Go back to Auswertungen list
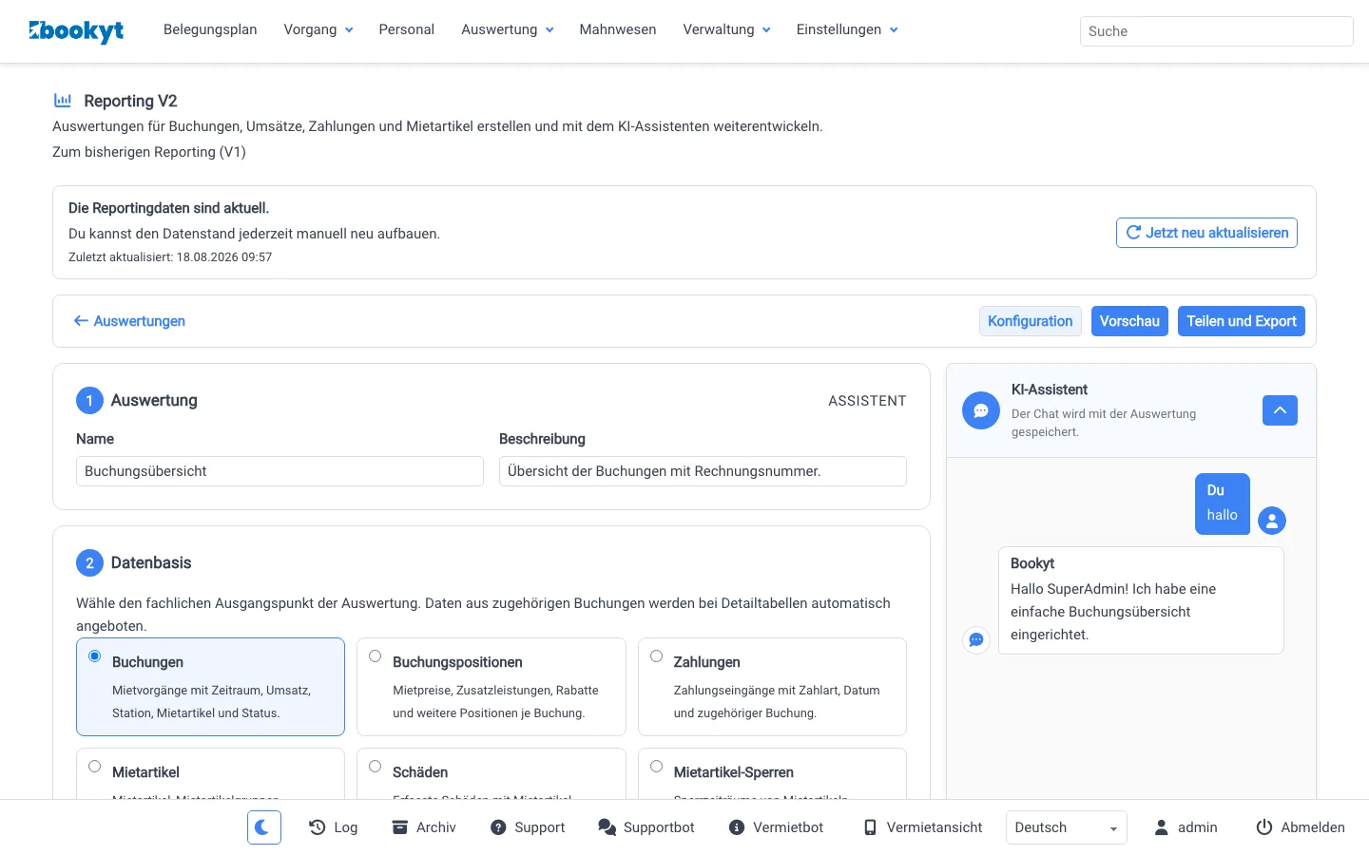Viewport: 1369px width, 855px height. [x=129, y=321]
